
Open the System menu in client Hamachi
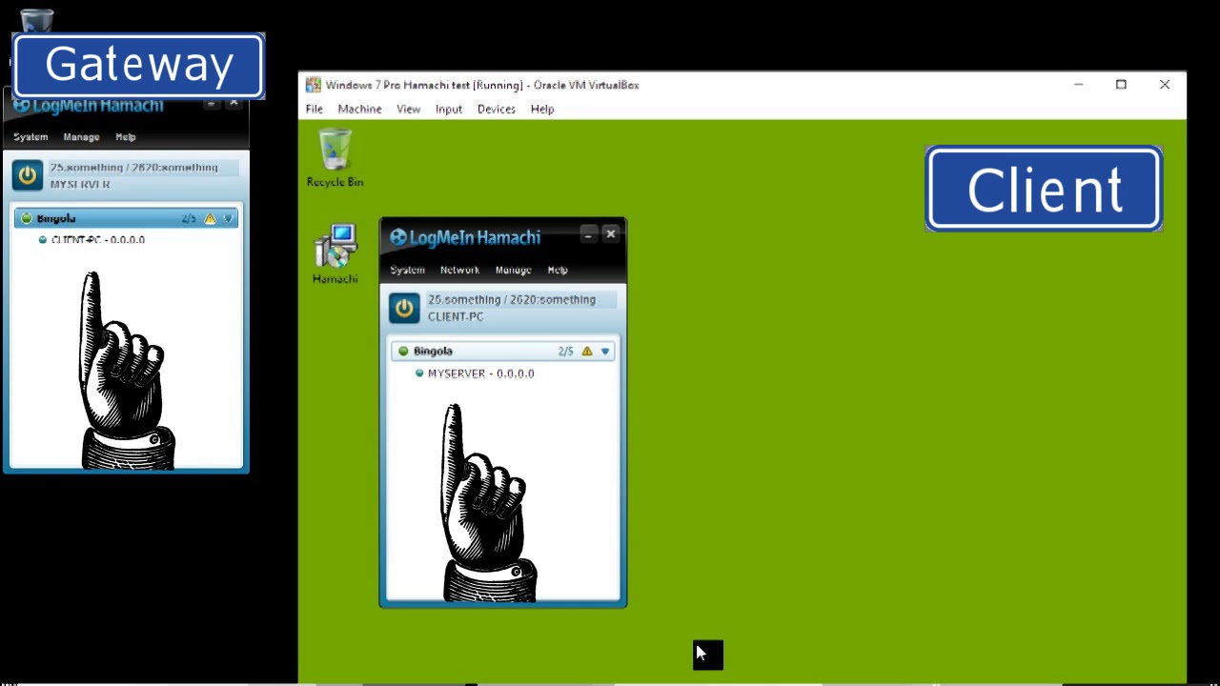click(x=407, y=270)
